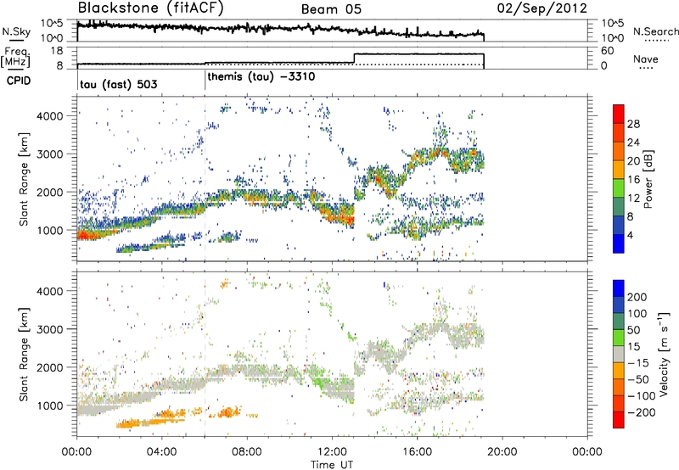Click the 'Nave' legend label

(x=646, y=59)
